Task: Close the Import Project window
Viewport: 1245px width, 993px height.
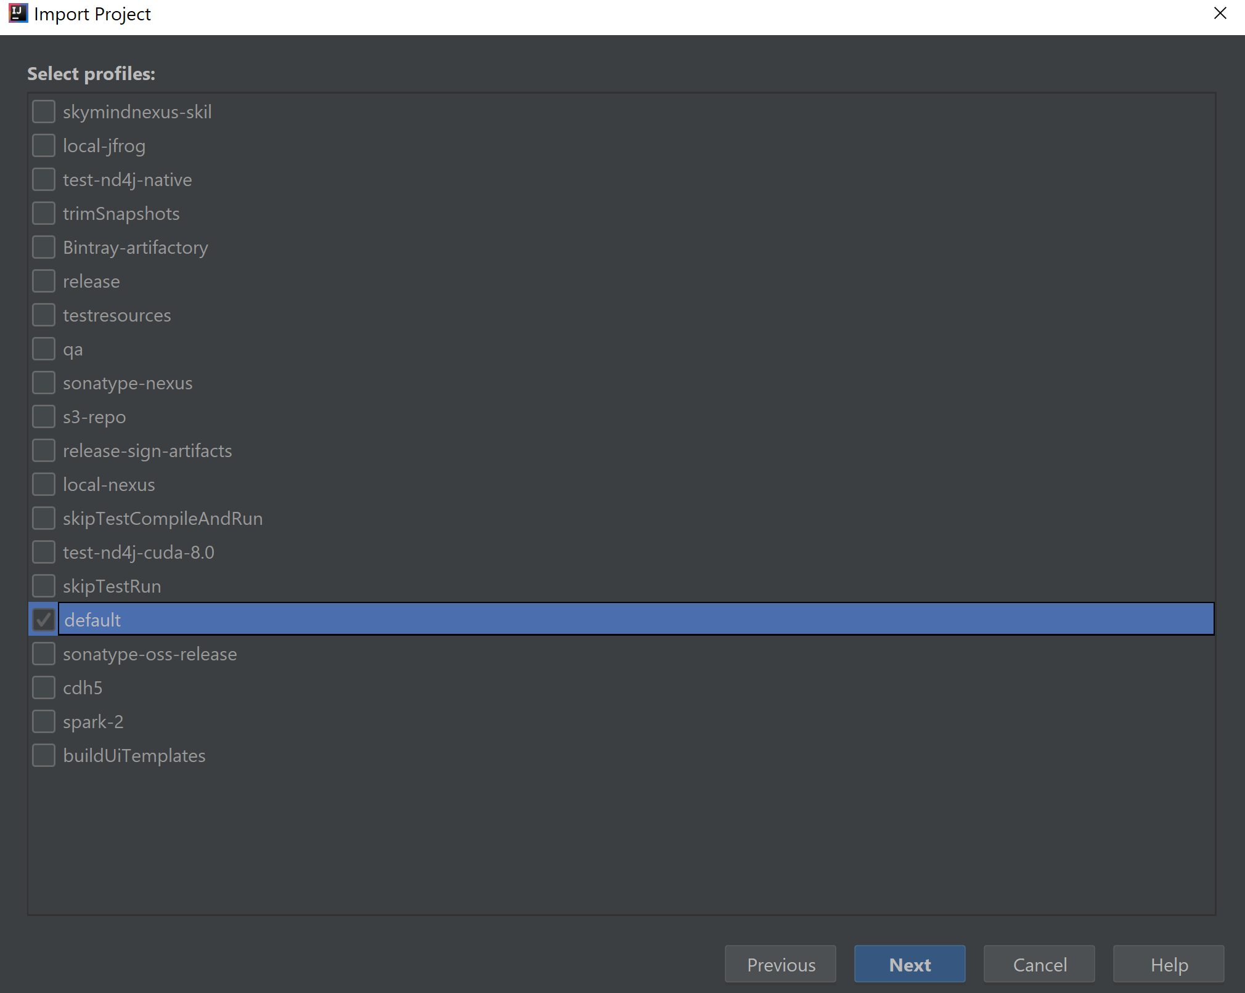Action: click(x=1220, y=13)
